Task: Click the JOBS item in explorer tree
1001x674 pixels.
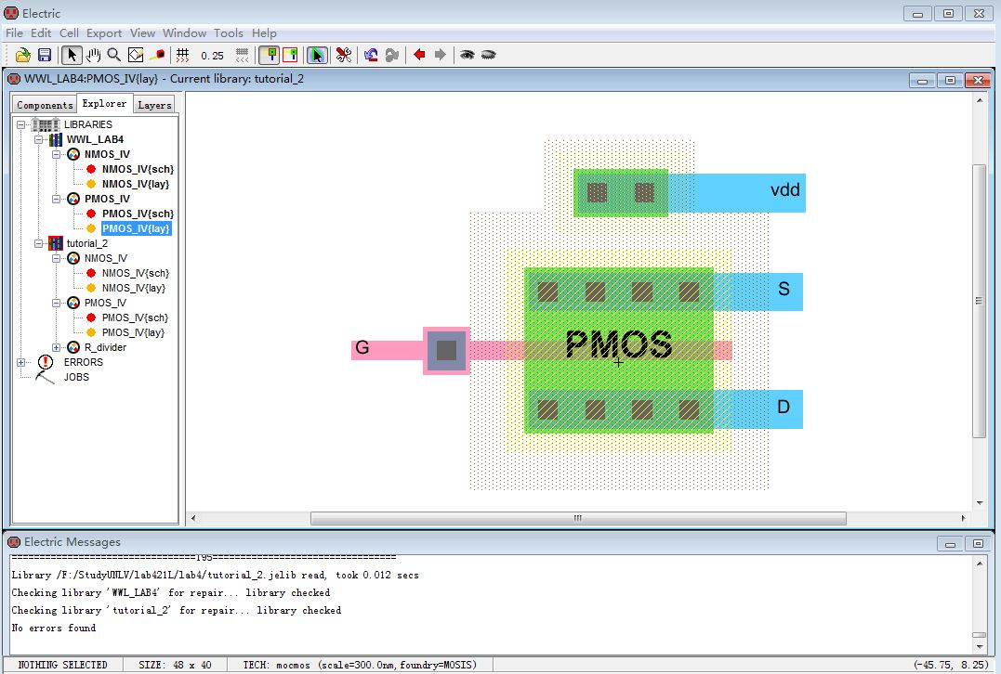Action: click(x=76, y=377)
